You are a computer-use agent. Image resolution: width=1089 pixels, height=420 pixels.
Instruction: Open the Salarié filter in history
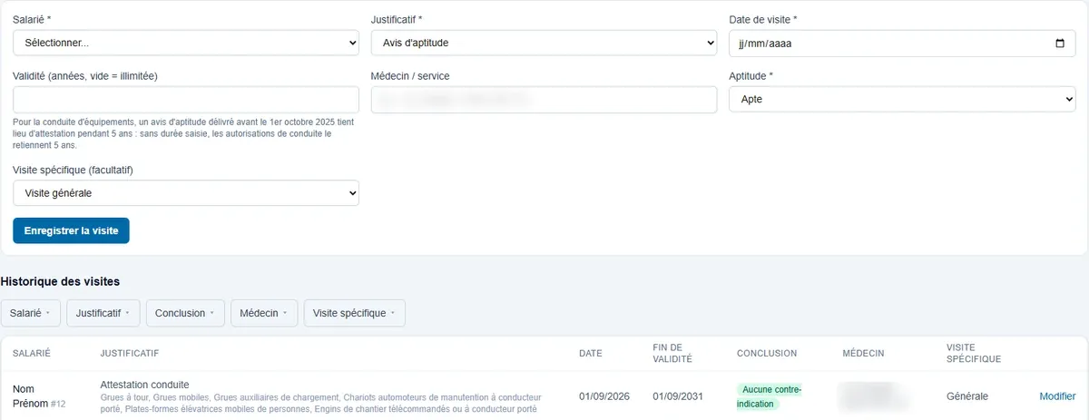[32, 313]
